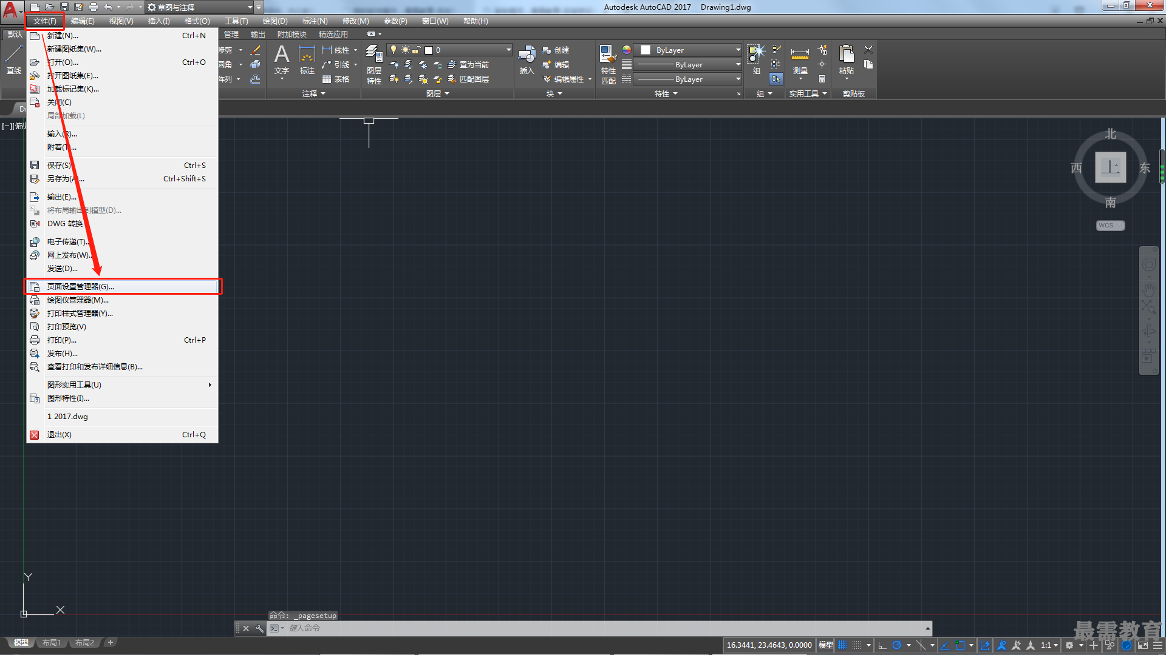Toggle object snap tracking in status bar
This screenshot has width=1166, height=655.
[x=945, y=645]
